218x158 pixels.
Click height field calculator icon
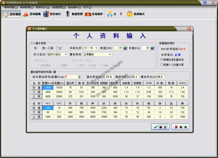(x=125, y=48)
